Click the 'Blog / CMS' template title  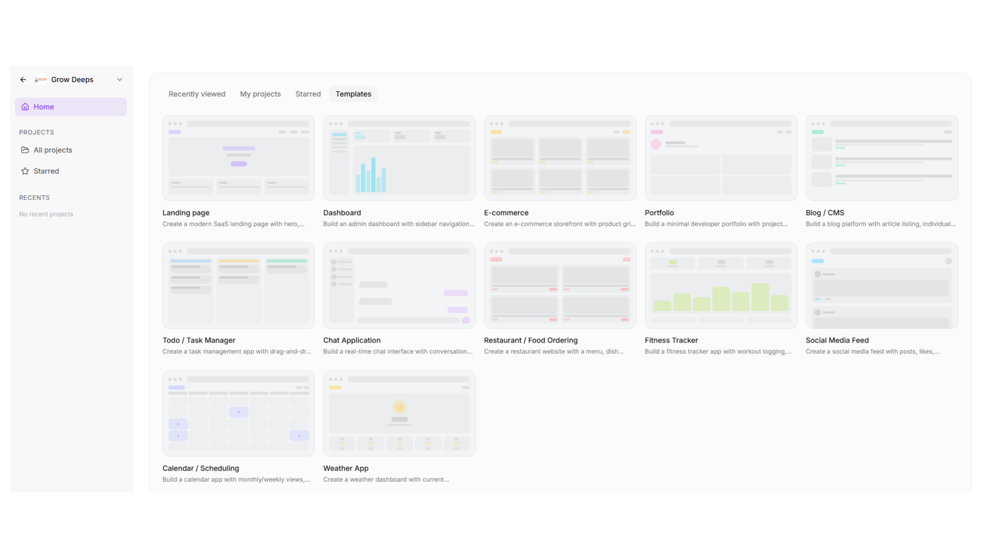825,213
